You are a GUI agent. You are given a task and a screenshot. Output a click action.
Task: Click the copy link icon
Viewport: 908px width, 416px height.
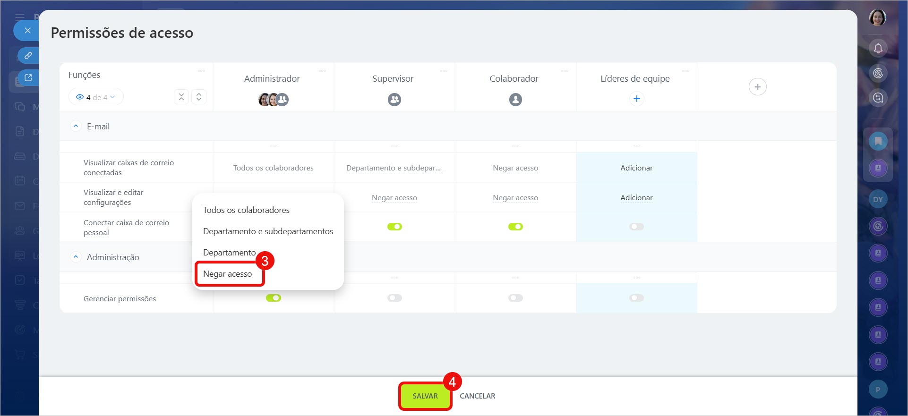[28, 55]
